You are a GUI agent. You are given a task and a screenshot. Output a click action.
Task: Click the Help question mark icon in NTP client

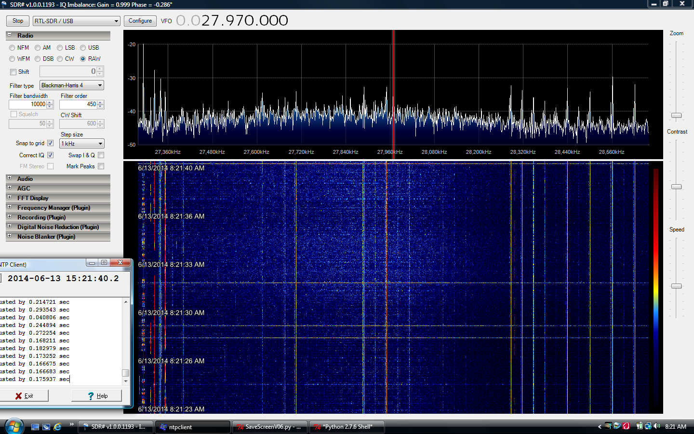click(x=91, y=396)
